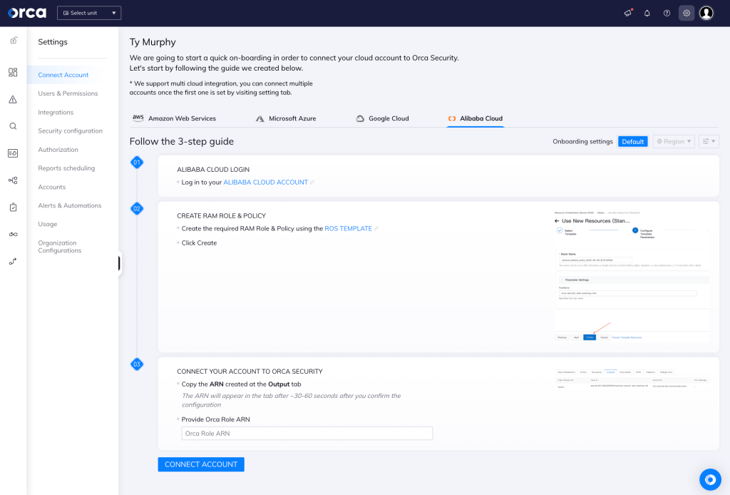
Task: Click the 'Follow the 3-step guide' heading
Action: point(182,141)
